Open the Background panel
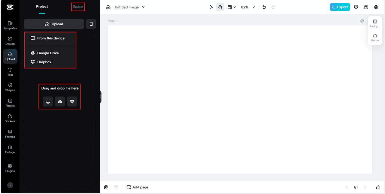 [375, 23]
